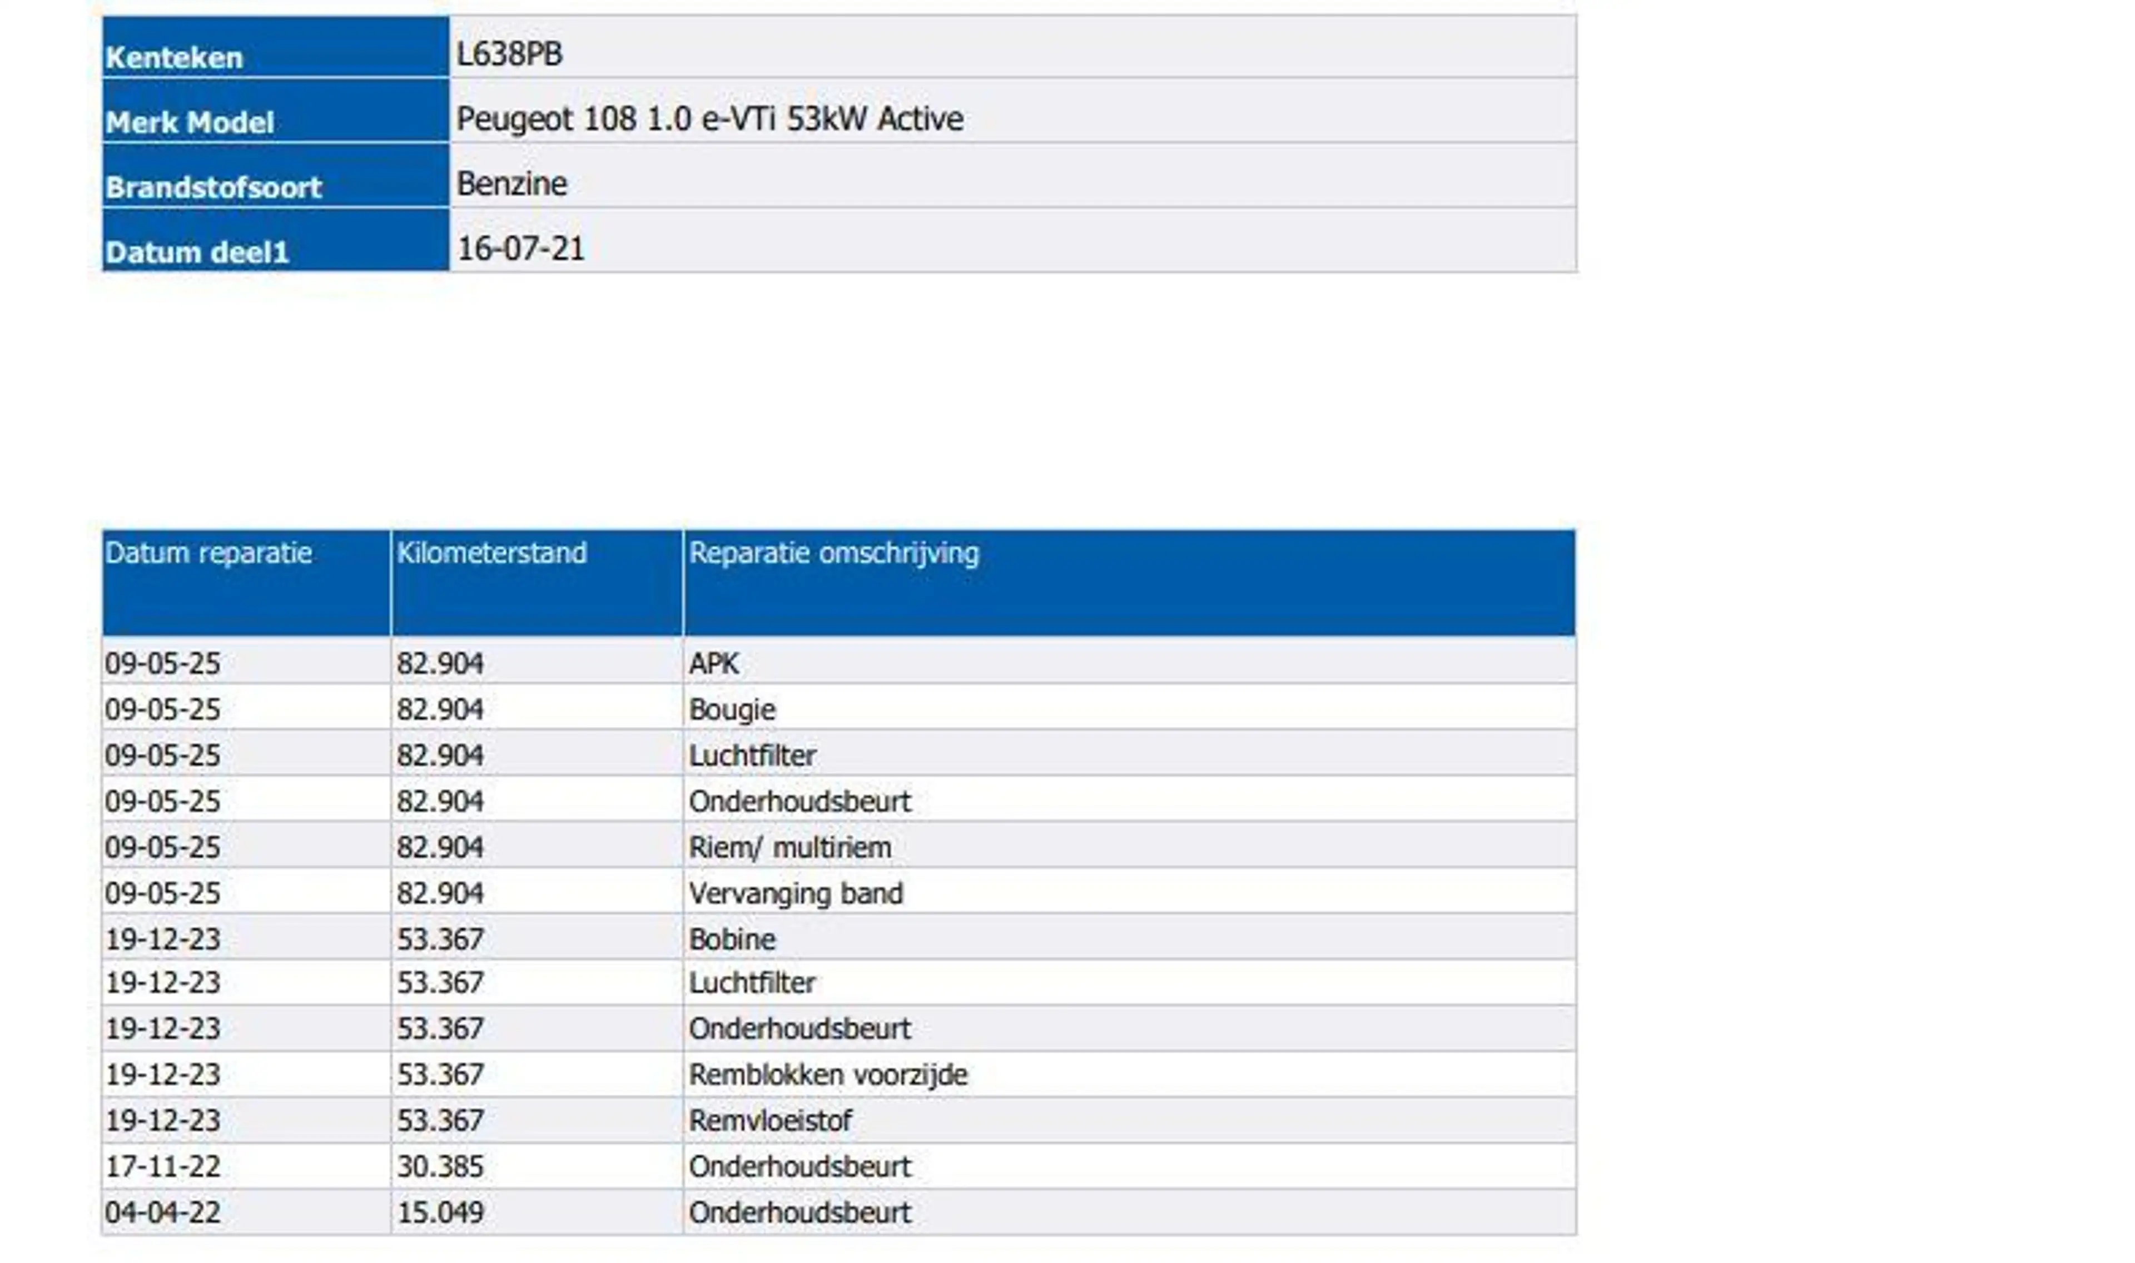The width and height of the screenshot is (2135, 1263).
Task: Select the date in the Bougie row
Action: point(162,709)
